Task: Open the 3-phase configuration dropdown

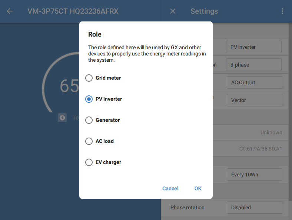Action: coord(254,65)
